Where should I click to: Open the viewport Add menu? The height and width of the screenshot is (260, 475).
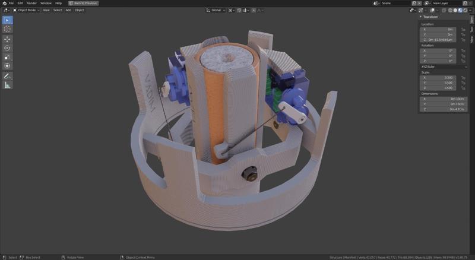[68, 10]
